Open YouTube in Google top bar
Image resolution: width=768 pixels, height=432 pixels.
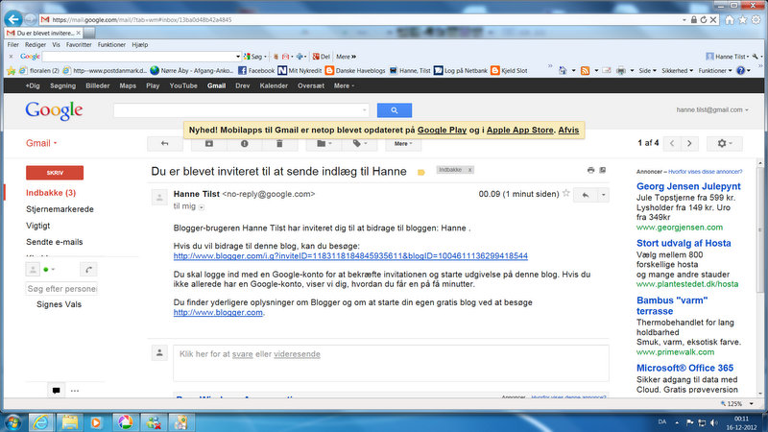coord(183,85)
